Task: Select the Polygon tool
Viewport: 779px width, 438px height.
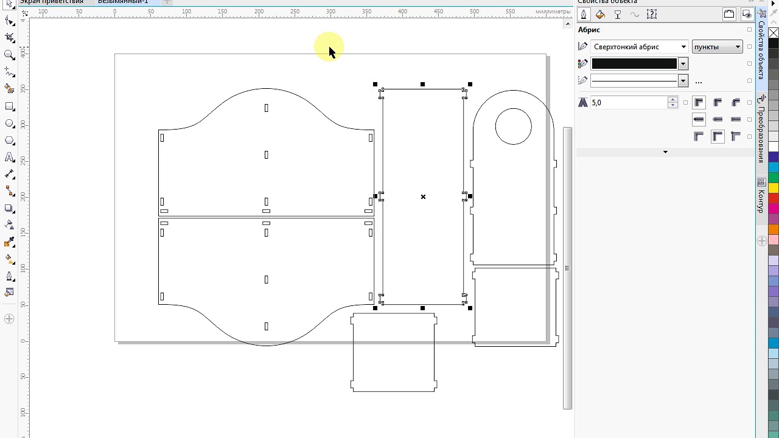Action: click(9, 140)
